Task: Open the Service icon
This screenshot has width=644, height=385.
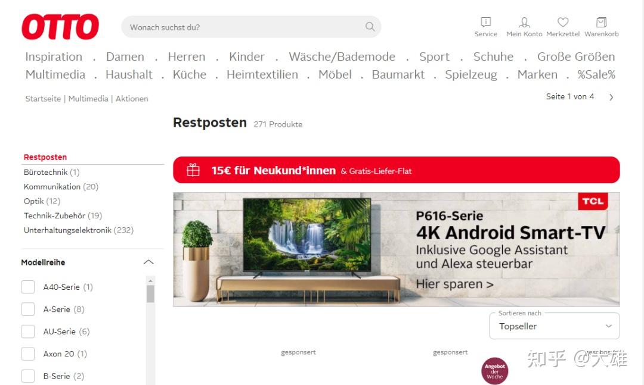Action: coord(485,22)
